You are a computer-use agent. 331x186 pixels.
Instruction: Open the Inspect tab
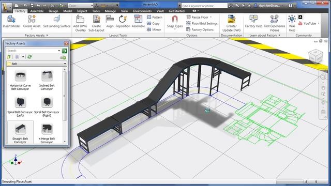click(82, 11)
